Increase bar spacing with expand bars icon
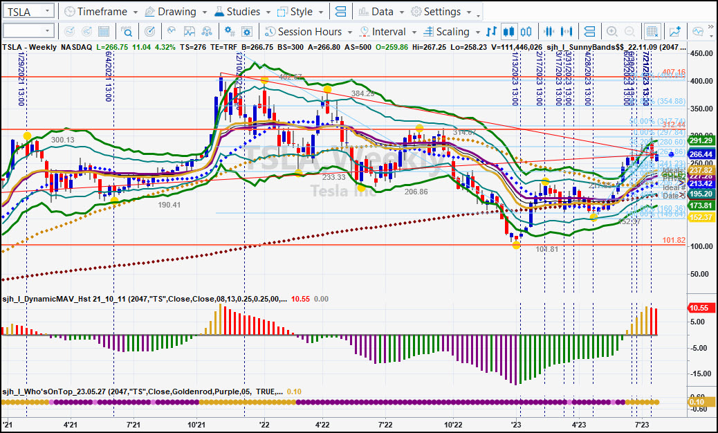Screen dimensions: 718x433 click(x=567, y=32)
